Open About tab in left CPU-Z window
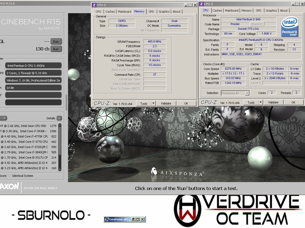 176,12
